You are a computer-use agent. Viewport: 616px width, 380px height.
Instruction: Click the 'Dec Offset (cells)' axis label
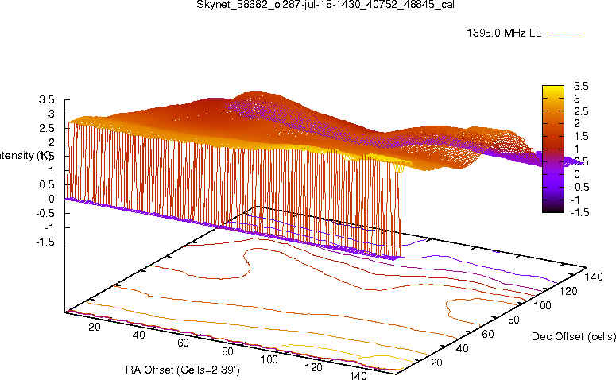point(573,336)
